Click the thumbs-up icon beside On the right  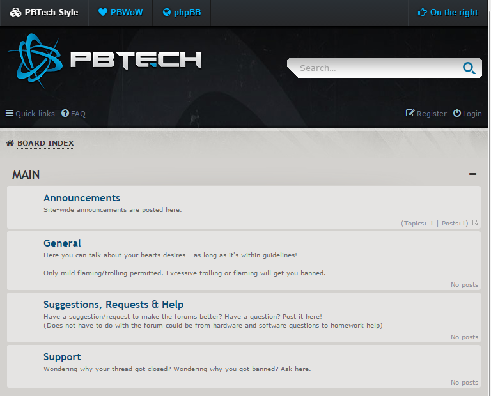pos(422,12)
